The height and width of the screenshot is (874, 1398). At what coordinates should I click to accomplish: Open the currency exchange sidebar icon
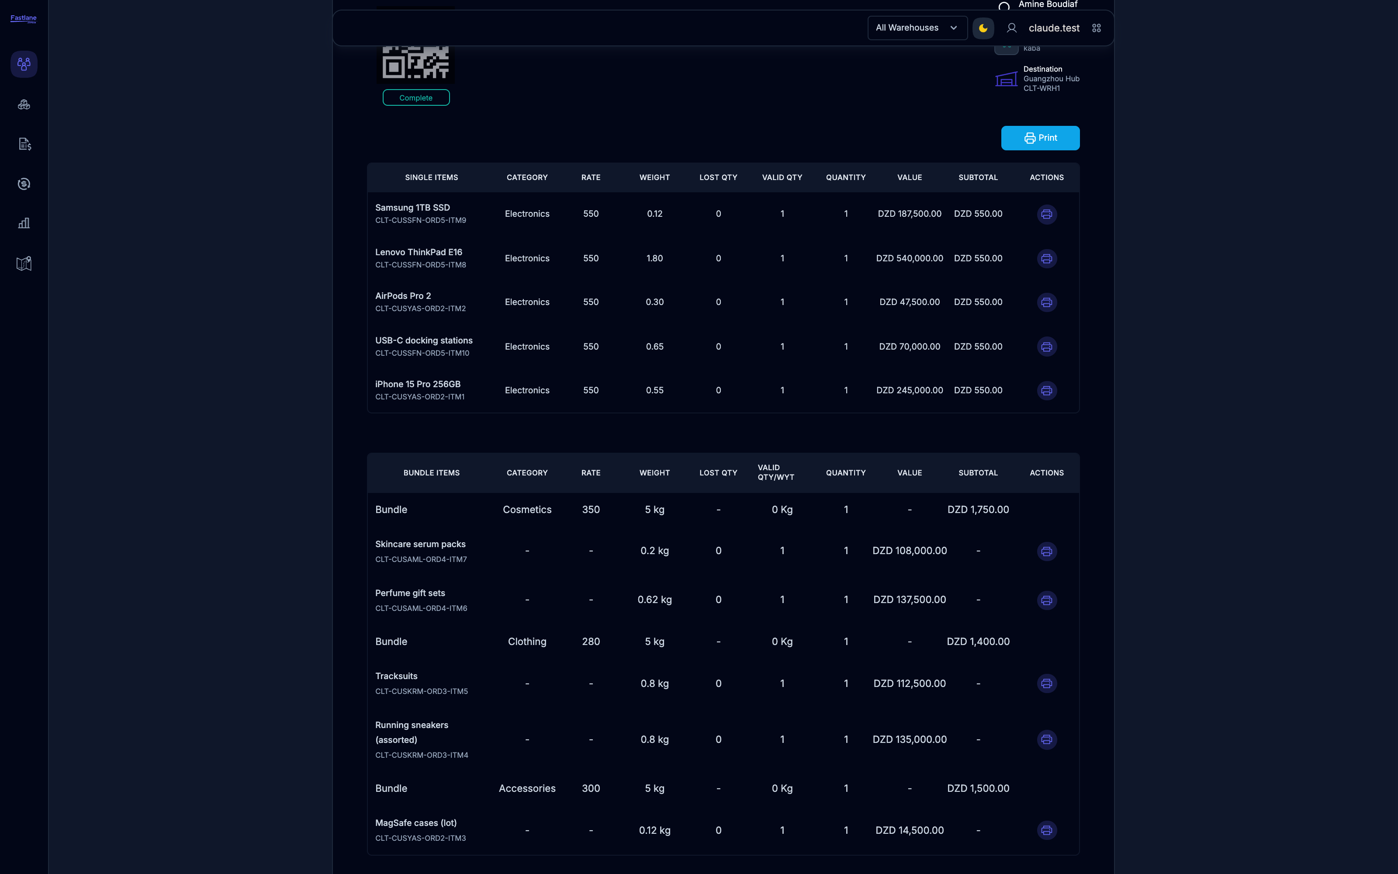tap(24, 184)
